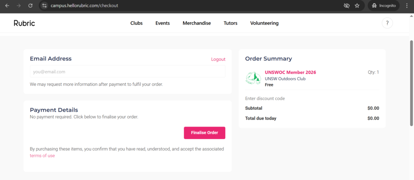Click the UNSW Outdoors Club logo thumbnail
The image size is (414, 180).
(x=253, y=78)
